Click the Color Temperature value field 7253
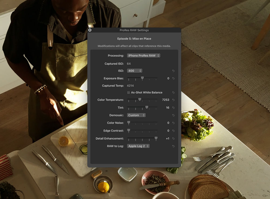 166,100
